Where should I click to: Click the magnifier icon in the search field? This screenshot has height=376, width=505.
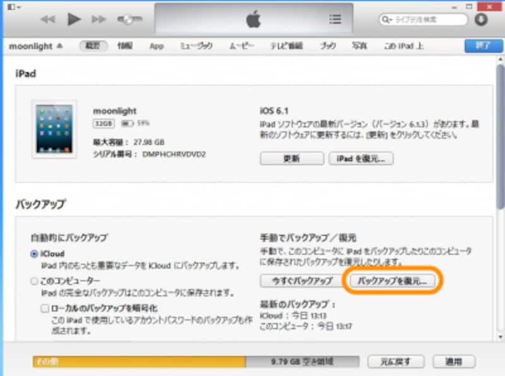[x=386, y=19]
